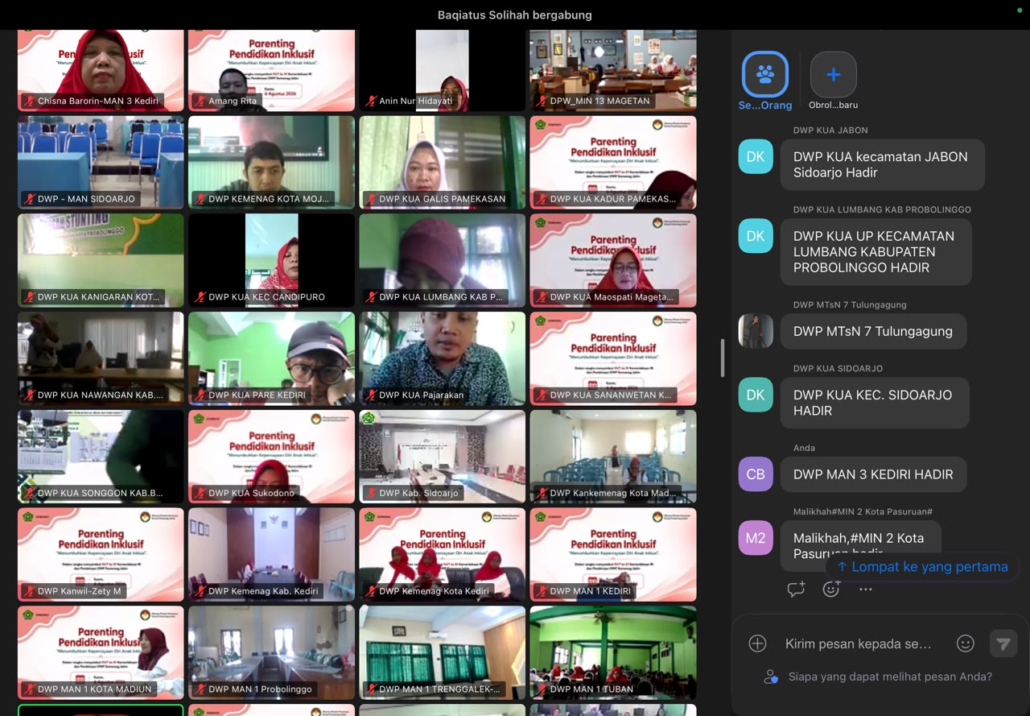Select the DWP KEMENAG KOTA MOJ... video tile
This screenshot has height=716, width=1030.
pyautogui.click(x=271, y=163)
